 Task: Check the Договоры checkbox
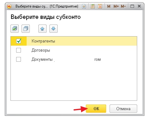18,50
